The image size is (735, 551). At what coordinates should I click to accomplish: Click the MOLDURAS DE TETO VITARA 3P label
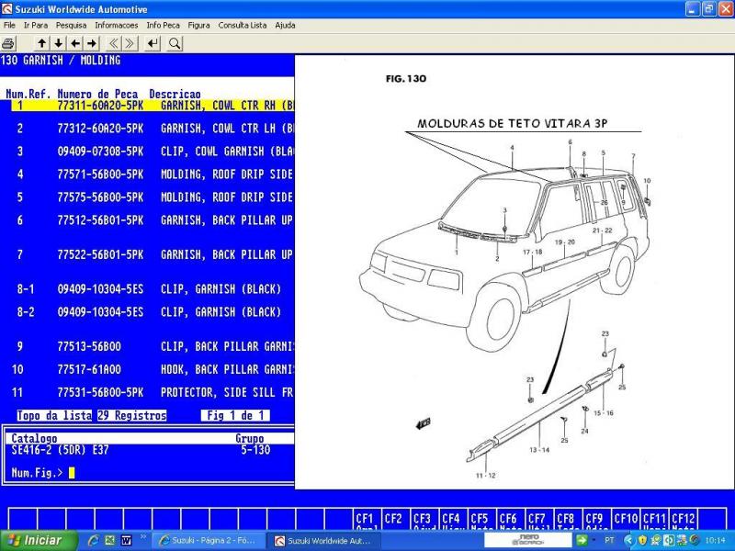pyautogui.click(x=513, y=124)
